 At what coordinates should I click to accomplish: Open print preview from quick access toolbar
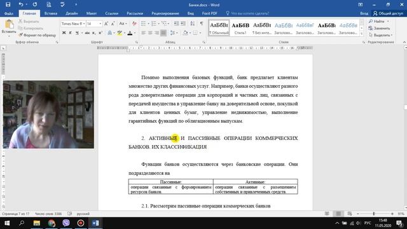pyautogui.click(x=48, y=4)
